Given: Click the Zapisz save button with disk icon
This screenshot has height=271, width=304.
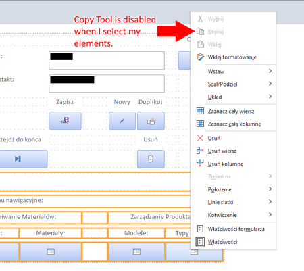Looking at the screenshot, I should pyautogui.click(x=65, y=121).
